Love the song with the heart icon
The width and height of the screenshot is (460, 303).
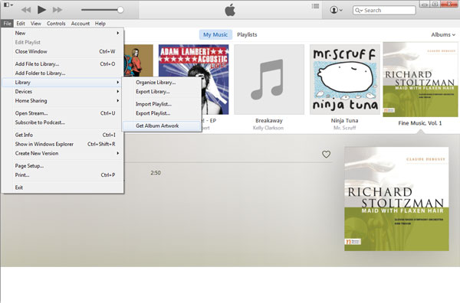(x=327, y=155)
